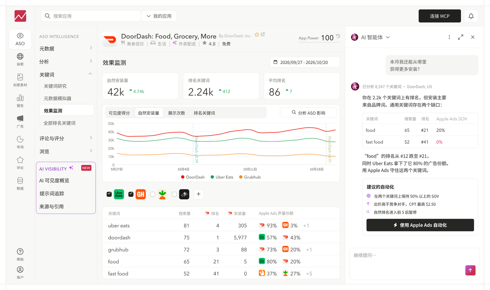Viewport: 490px width, 290px height.
Task: Expand 浏览 menu section
Action: (66, 151)
